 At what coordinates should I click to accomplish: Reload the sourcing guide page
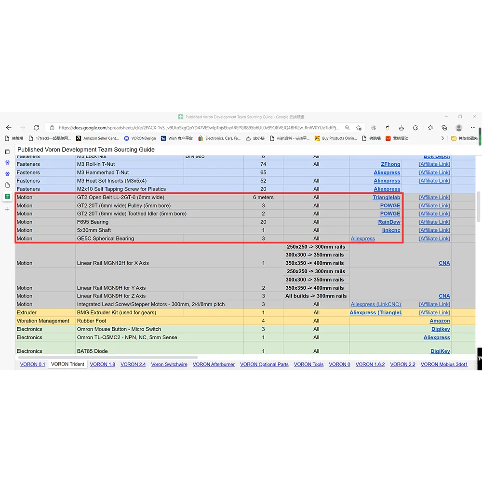click(36, 128)
